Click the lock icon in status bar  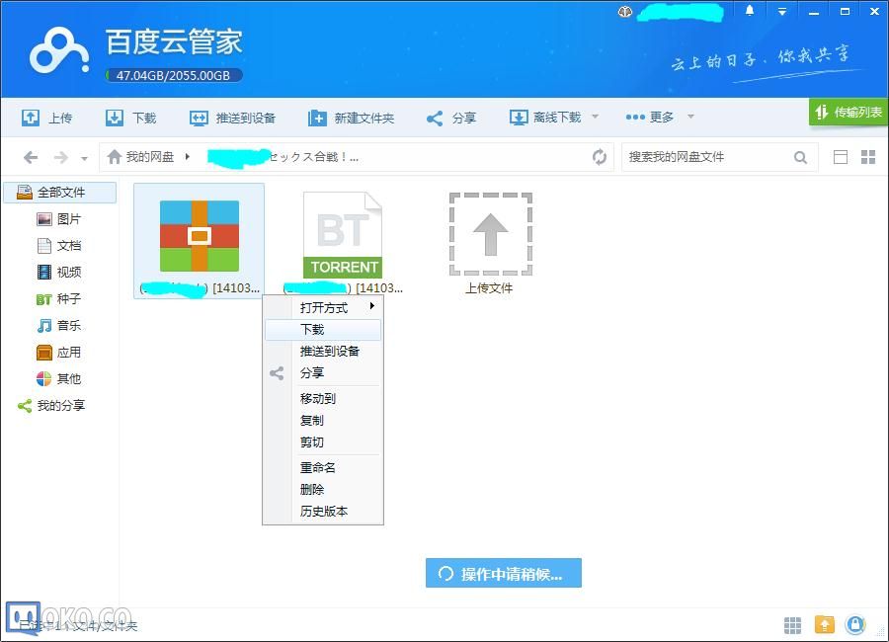coord(855,624)
